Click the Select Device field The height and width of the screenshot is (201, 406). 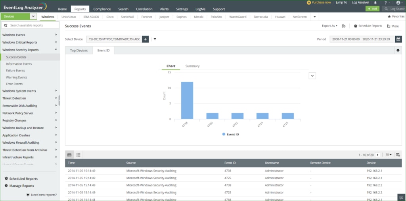114,39
